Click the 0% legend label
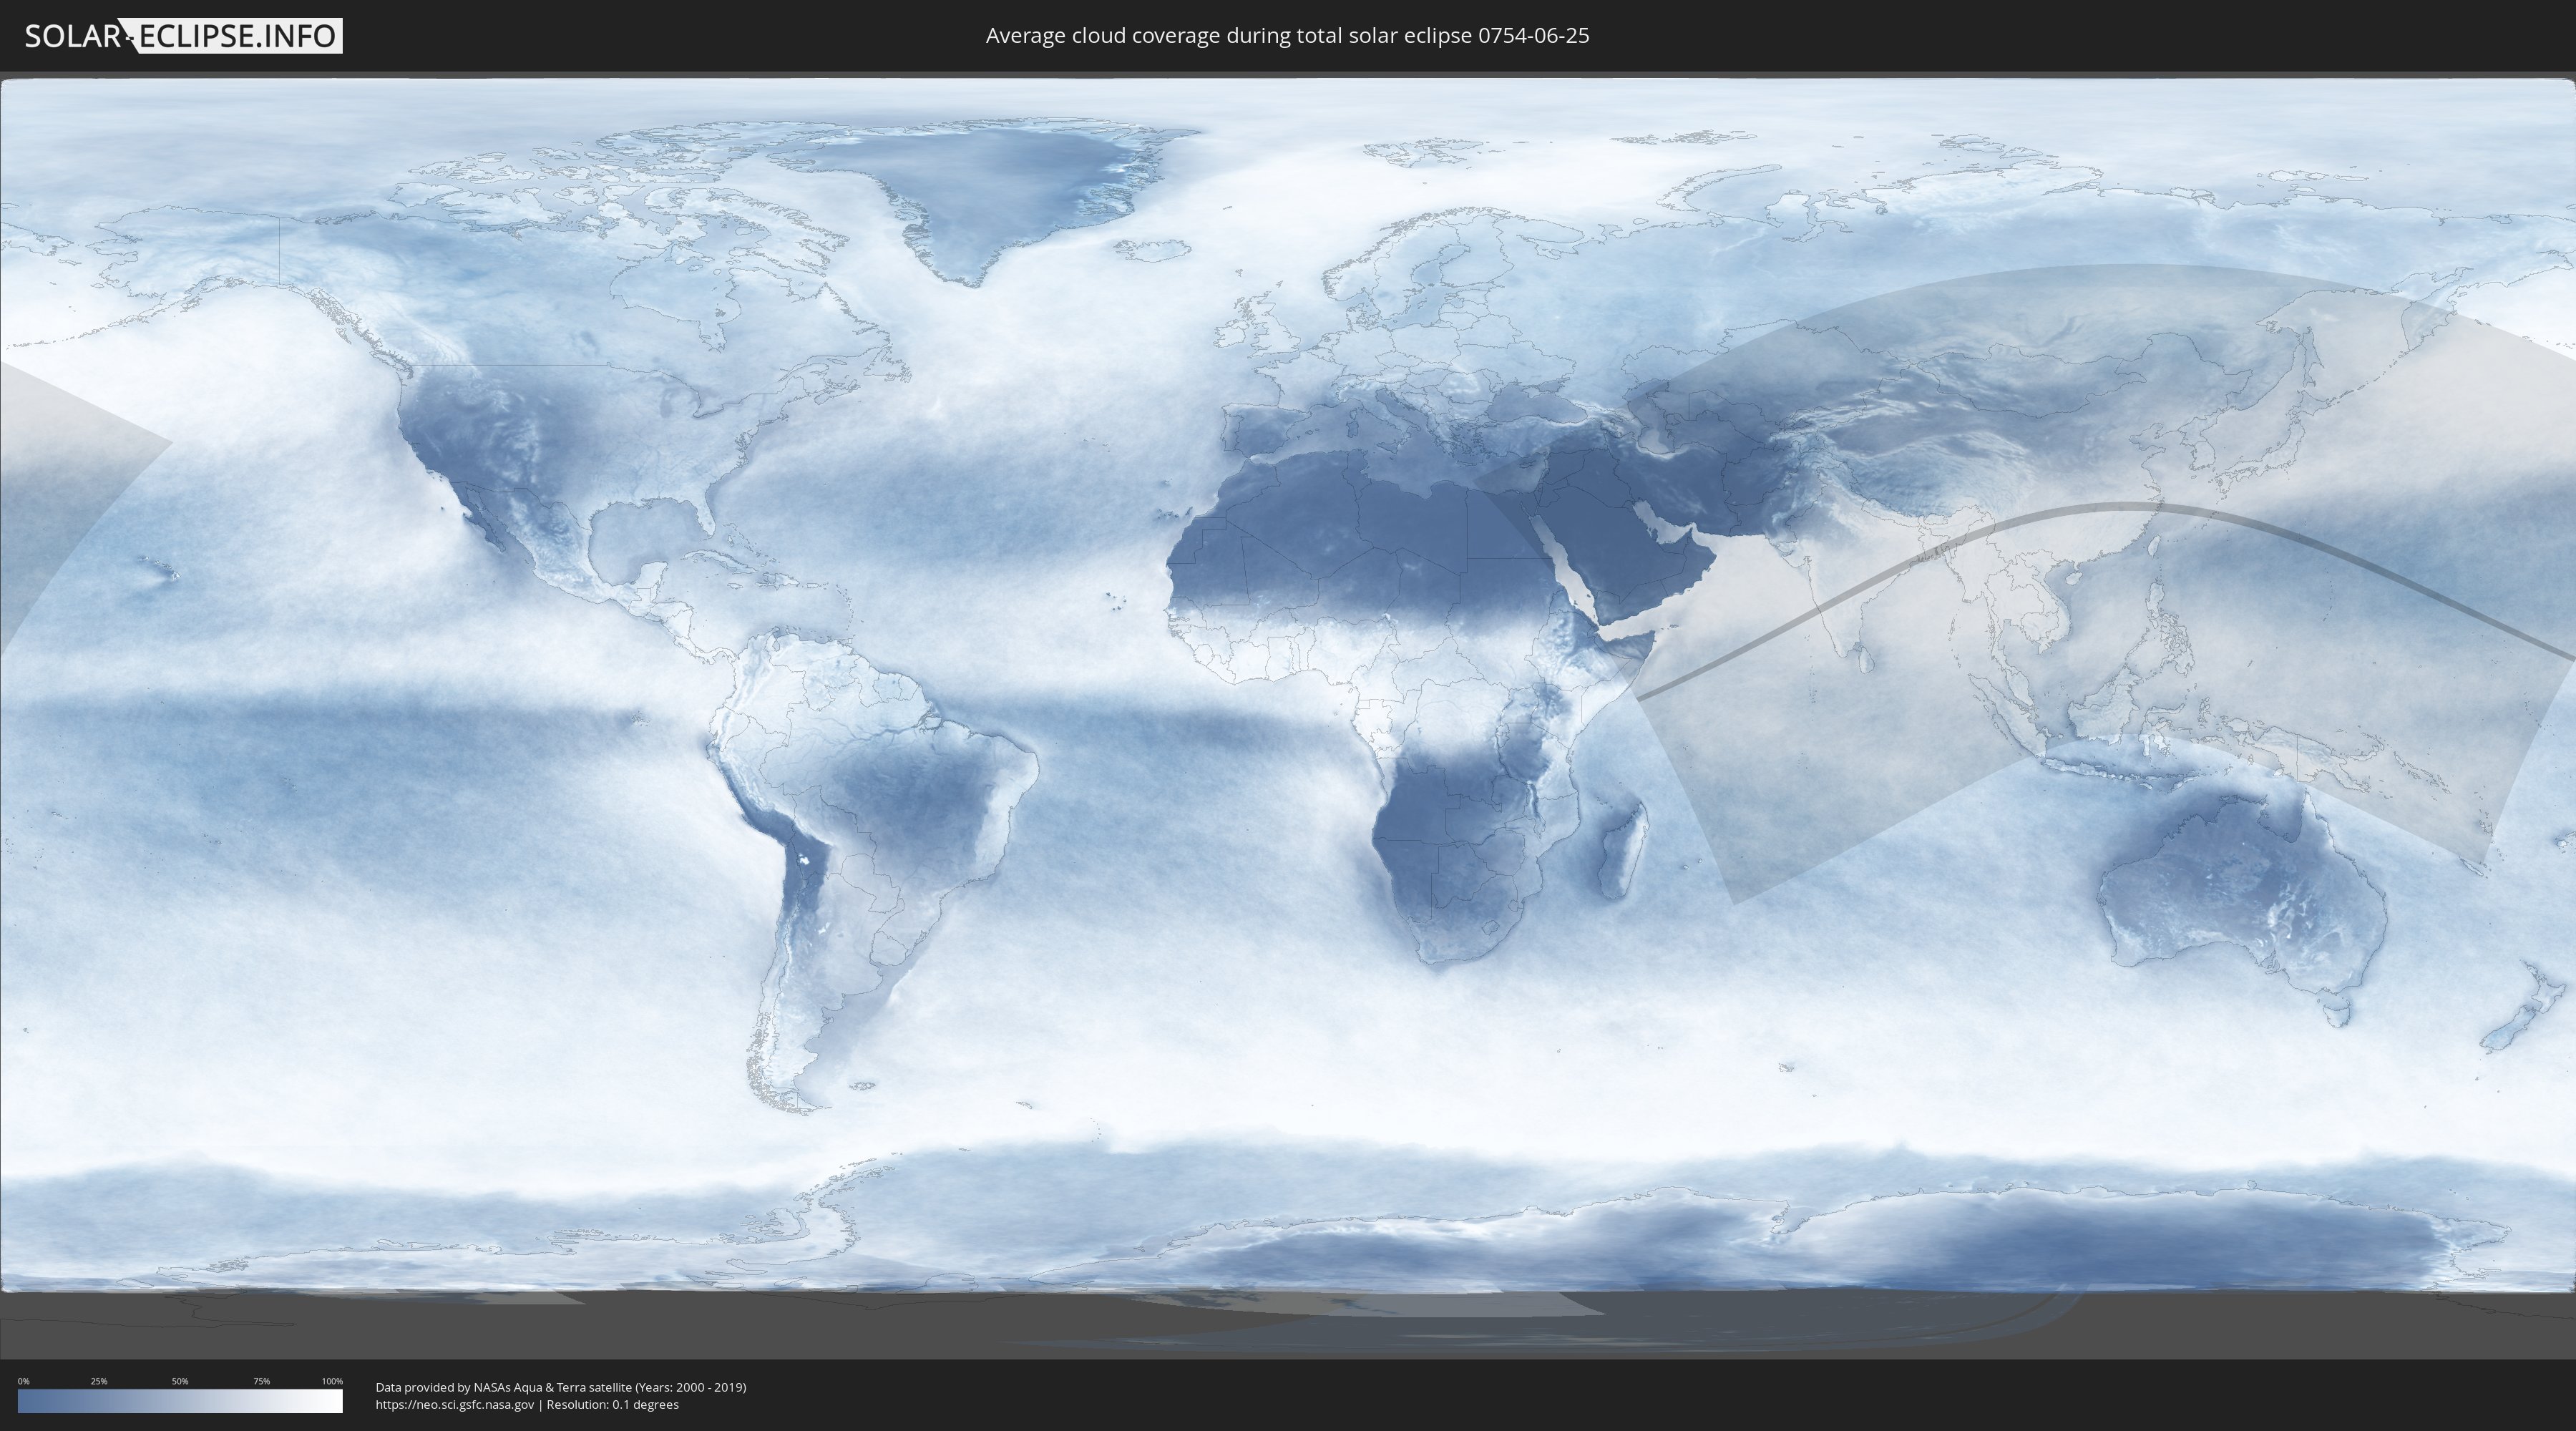The width and height of the screenshot is (2576, 1431). coord(24,1381)
